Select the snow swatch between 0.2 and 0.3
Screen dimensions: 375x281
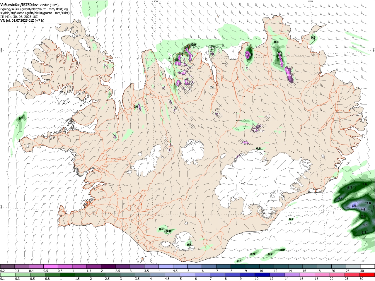(7, 266)
